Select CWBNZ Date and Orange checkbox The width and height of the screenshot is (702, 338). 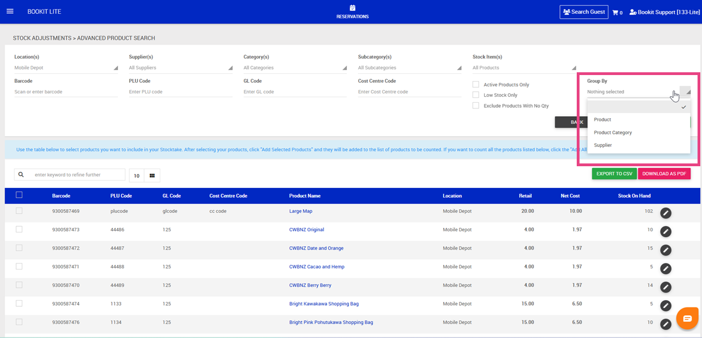click(19, 248)
